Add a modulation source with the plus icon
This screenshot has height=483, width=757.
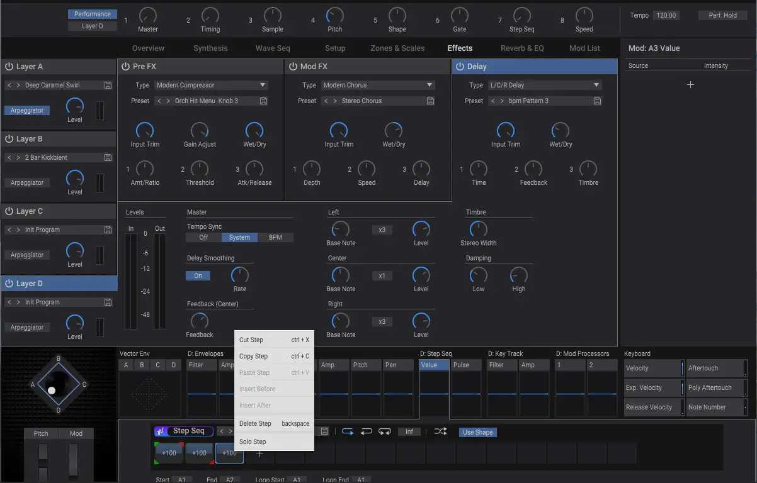[690, 85]
